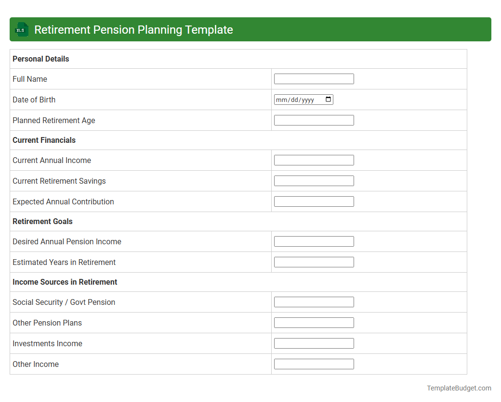This screenshot has width=501, height=402.
Task: Click the Retirement Goals section label
Action: coord(42,221)
